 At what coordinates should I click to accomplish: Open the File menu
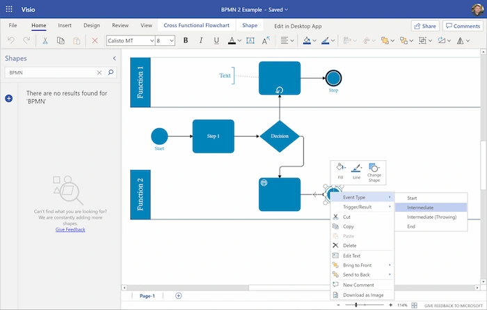13,26
